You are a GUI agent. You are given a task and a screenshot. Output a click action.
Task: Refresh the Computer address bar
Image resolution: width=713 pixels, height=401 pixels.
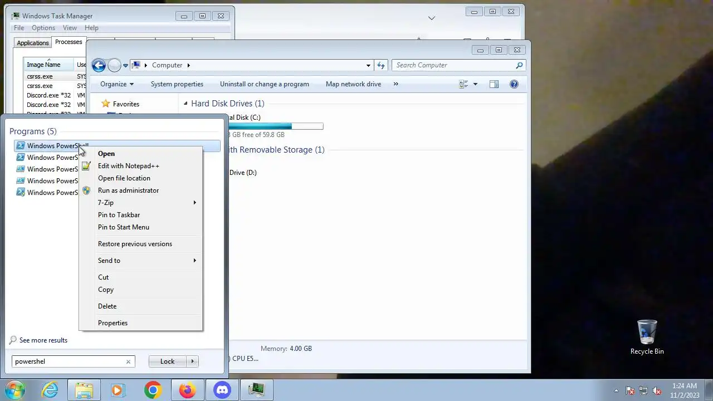click(381, 65)
